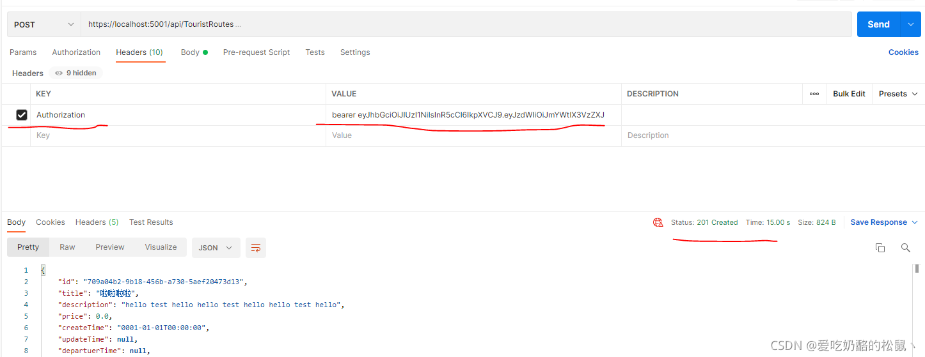Copy the response with the copy icon
The height and width of the screenshot is (357, 925).
(880, 248)
